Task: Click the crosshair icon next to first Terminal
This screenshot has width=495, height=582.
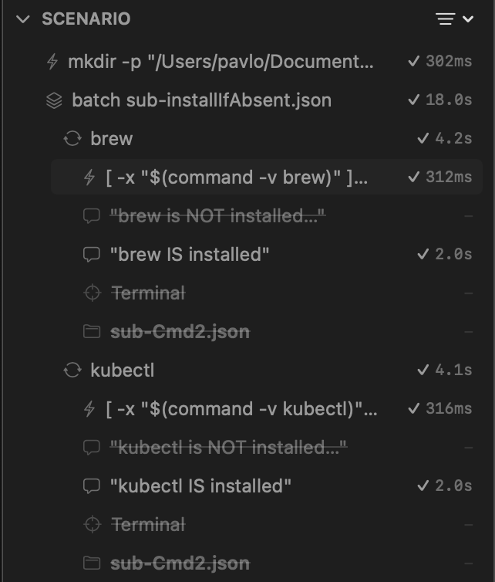Action: coord(92,293)
